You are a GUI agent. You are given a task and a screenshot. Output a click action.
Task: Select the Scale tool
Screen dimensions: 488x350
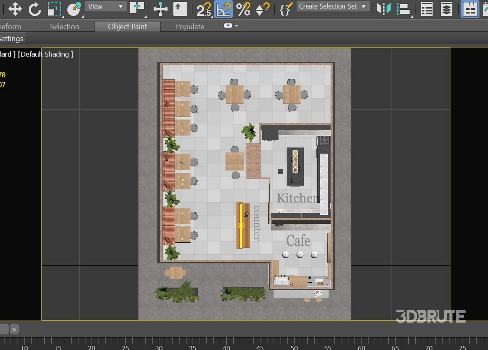point(55,9)
